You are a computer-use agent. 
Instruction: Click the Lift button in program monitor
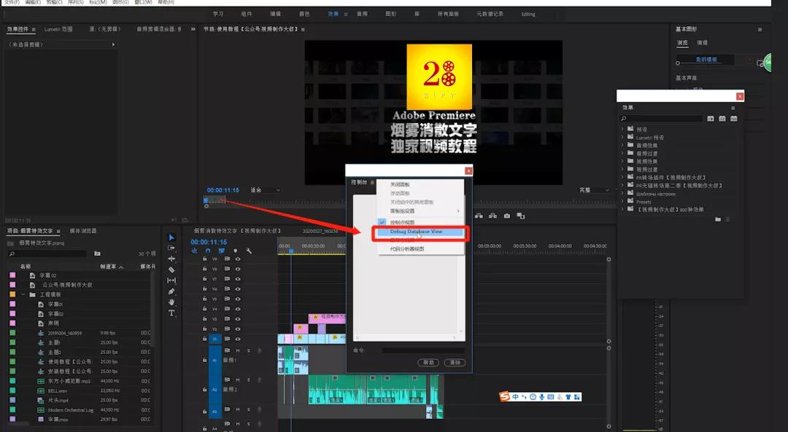[x=479, y=216]
